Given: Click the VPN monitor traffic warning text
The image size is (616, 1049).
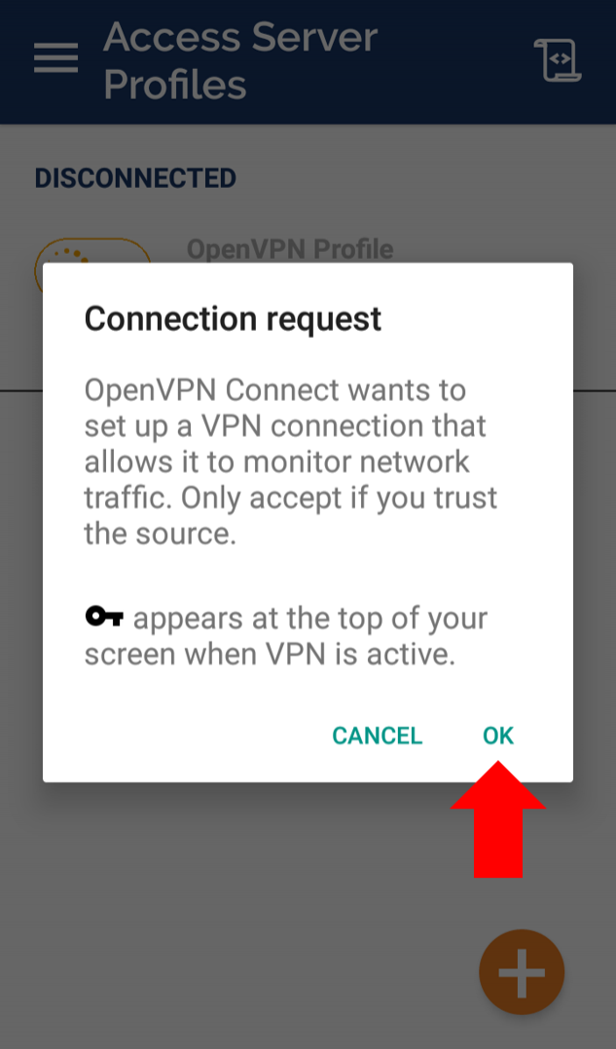Looking at the screenshot, I should [x=291, y=461].
